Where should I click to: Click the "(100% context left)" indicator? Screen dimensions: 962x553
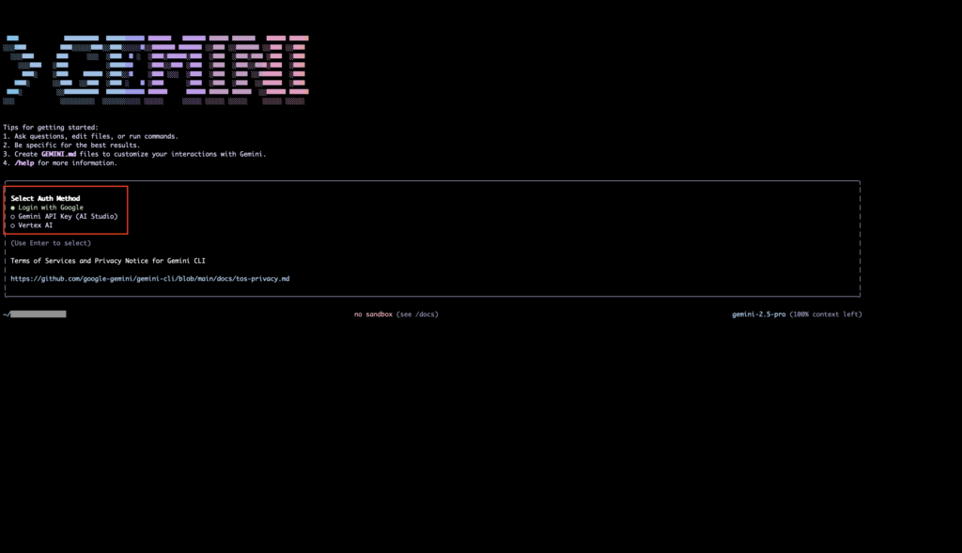tap(826, 314)
